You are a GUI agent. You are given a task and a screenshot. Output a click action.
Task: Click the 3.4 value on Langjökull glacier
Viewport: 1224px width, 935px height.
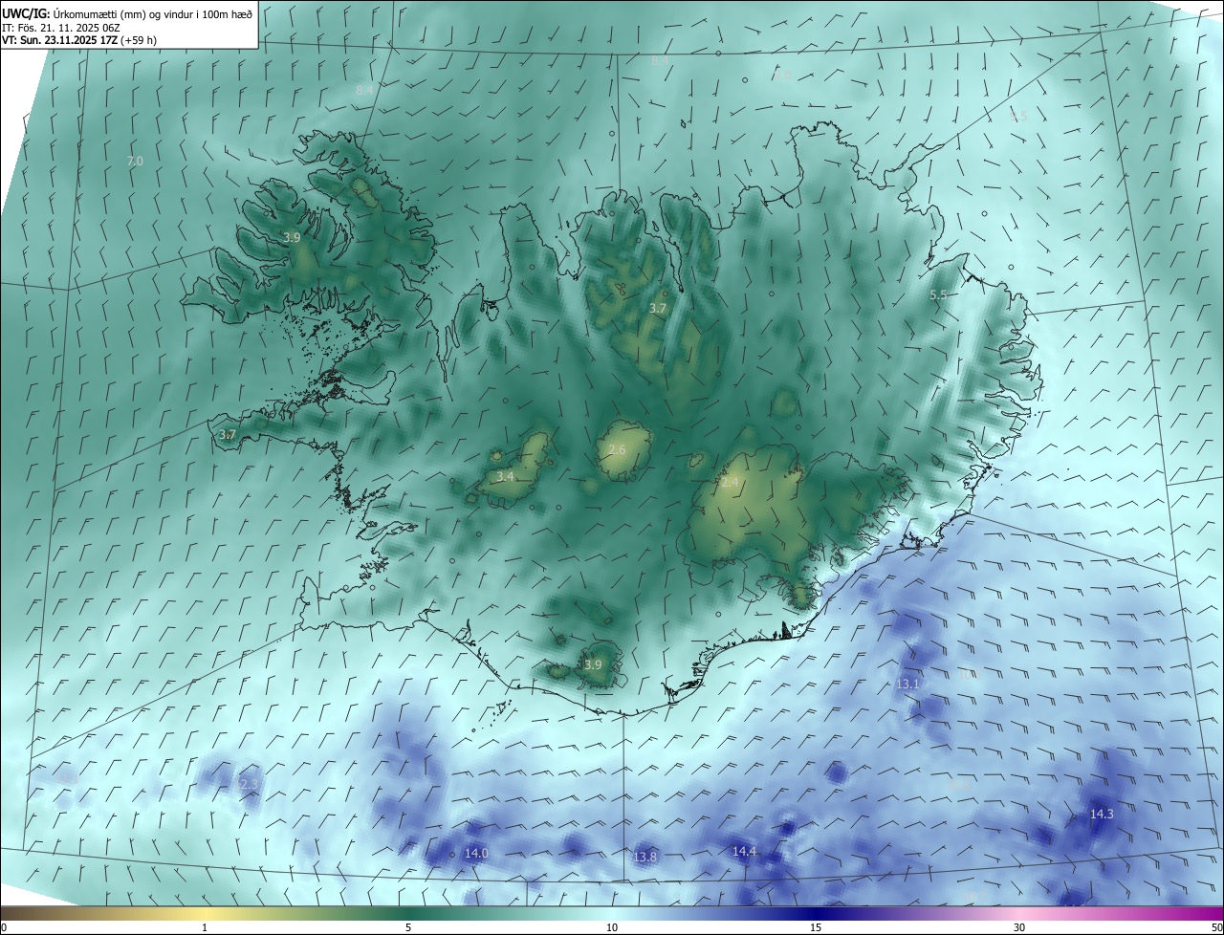click(505, 476)
